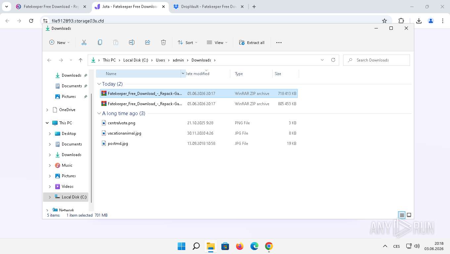Viewport: 450px width, 254px height.
Task: Click admin in breadcrumb path
Action: (x=178, y=60)
